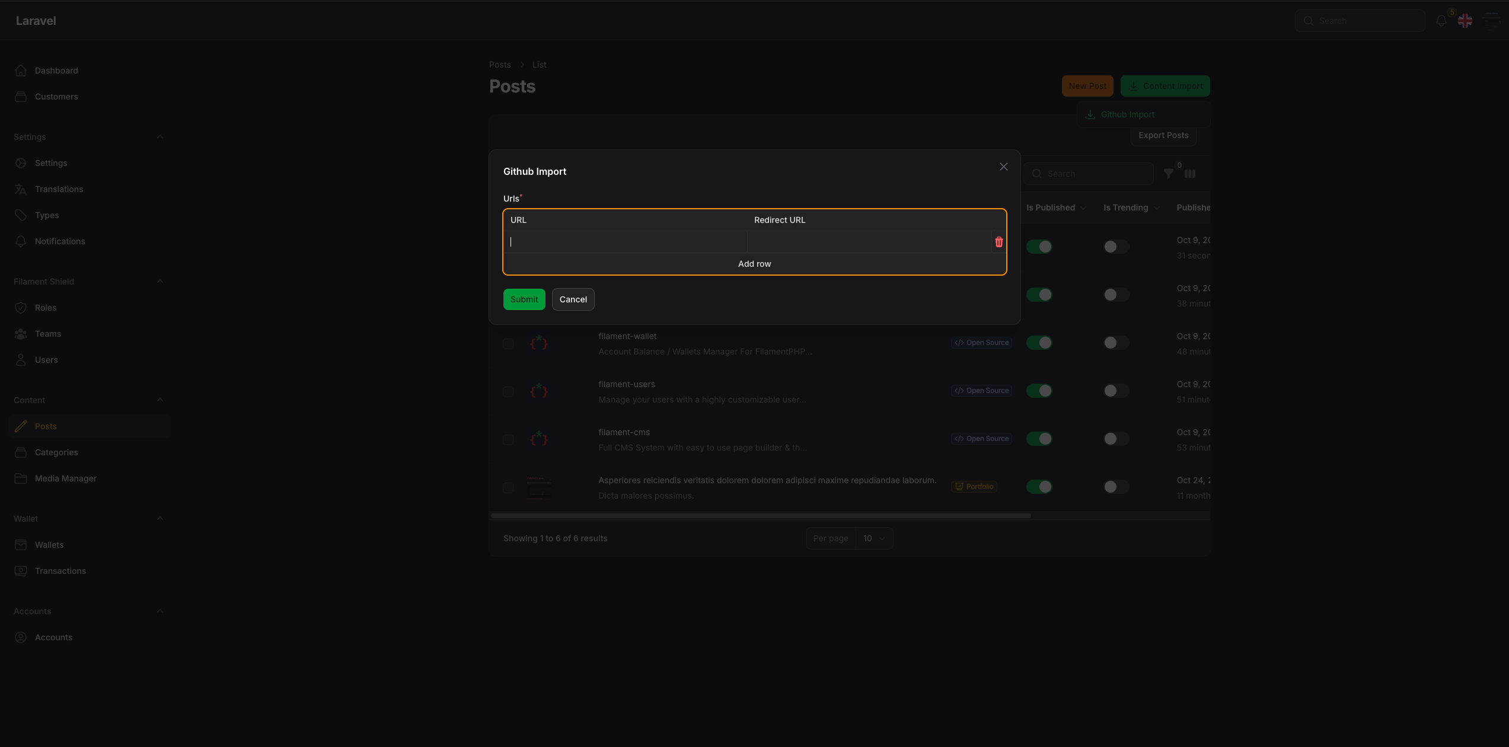Collapse the Wallet sidebar group
The image size is (1509, 747).
point(159,519)
